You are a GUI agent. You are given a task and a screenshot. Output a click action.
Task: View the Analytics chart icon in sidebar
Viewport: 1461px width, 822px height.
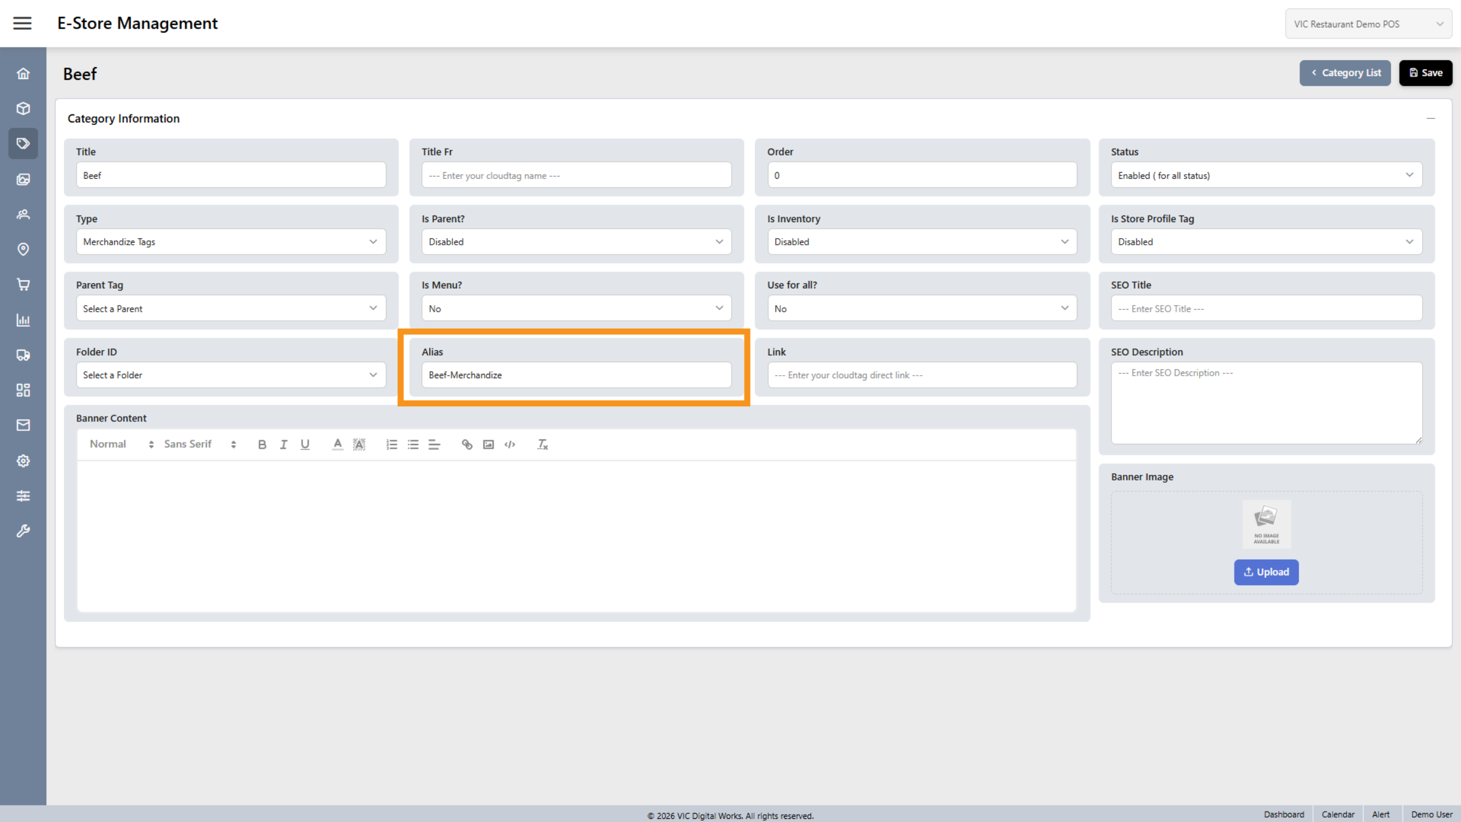23,320
